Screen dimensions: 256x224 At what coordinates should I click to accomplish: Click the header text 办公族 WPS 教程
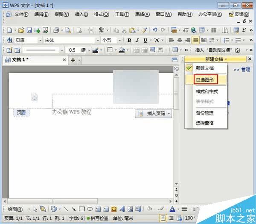(72, 112)
